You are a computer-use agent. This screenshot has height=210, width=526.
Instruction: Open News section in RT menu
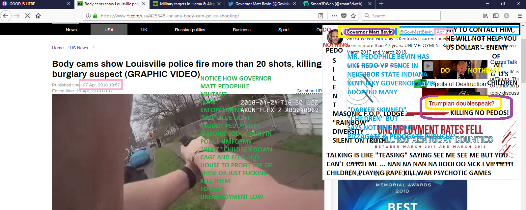(71, 30)
